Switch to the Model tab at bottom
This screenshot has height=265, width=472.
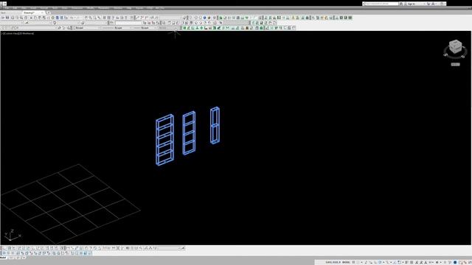pos(3,258)
